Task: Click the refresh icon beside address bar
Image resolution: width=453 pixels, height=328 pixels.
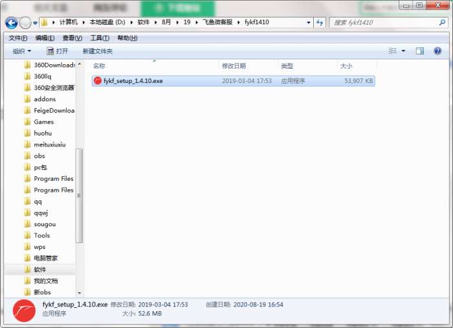Action: pyautogui.click(x=320, y=23)
